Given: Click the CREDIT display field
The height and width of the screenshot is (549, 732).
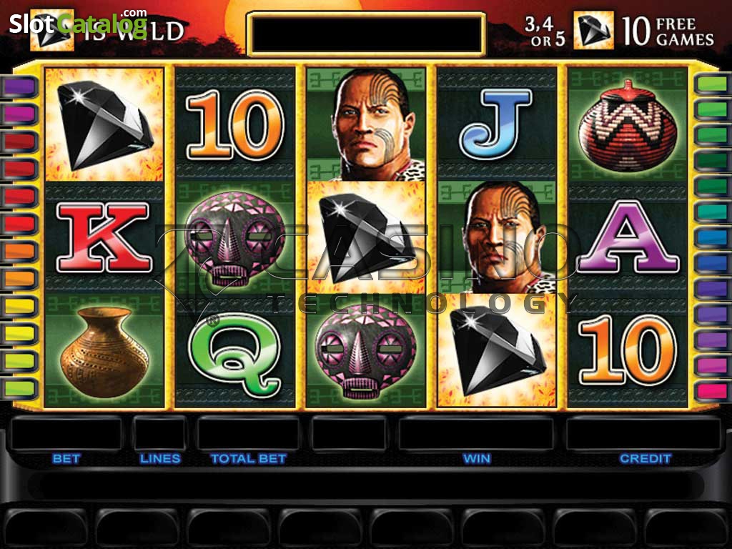Looking at the screenshot, I should 644,434.
